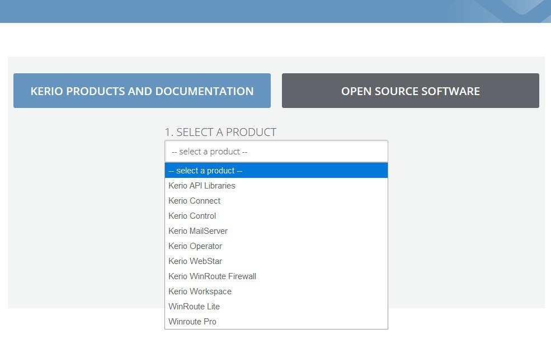
Task: Choose the highlighted '-- select a product --' option
Action: [276, 171]
